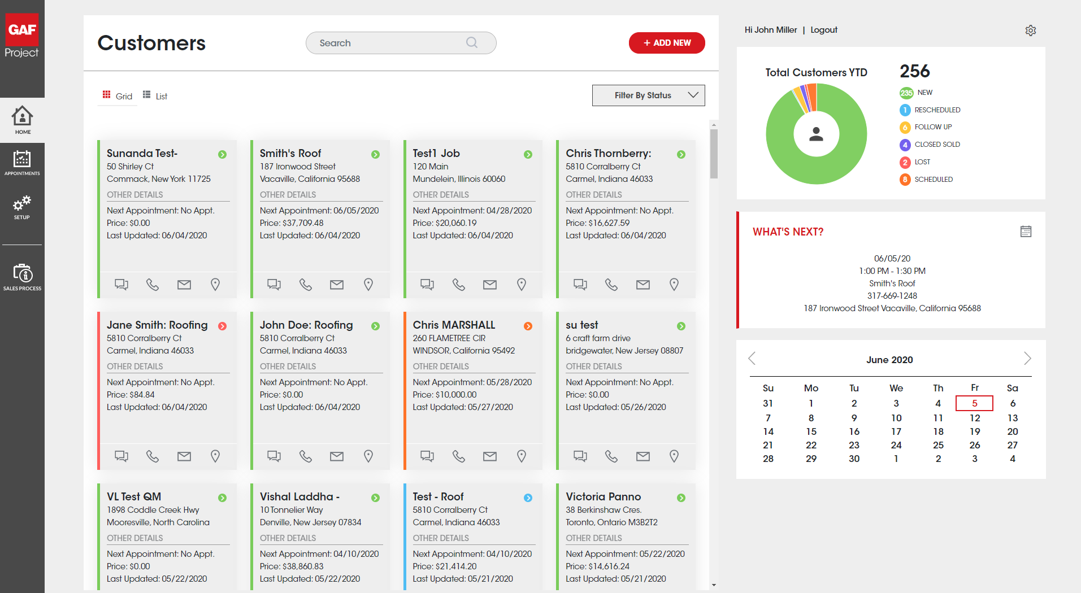Click 'Hi John Miller' greeting
The width and height of the screenshot is (1081, 593).
771,30
